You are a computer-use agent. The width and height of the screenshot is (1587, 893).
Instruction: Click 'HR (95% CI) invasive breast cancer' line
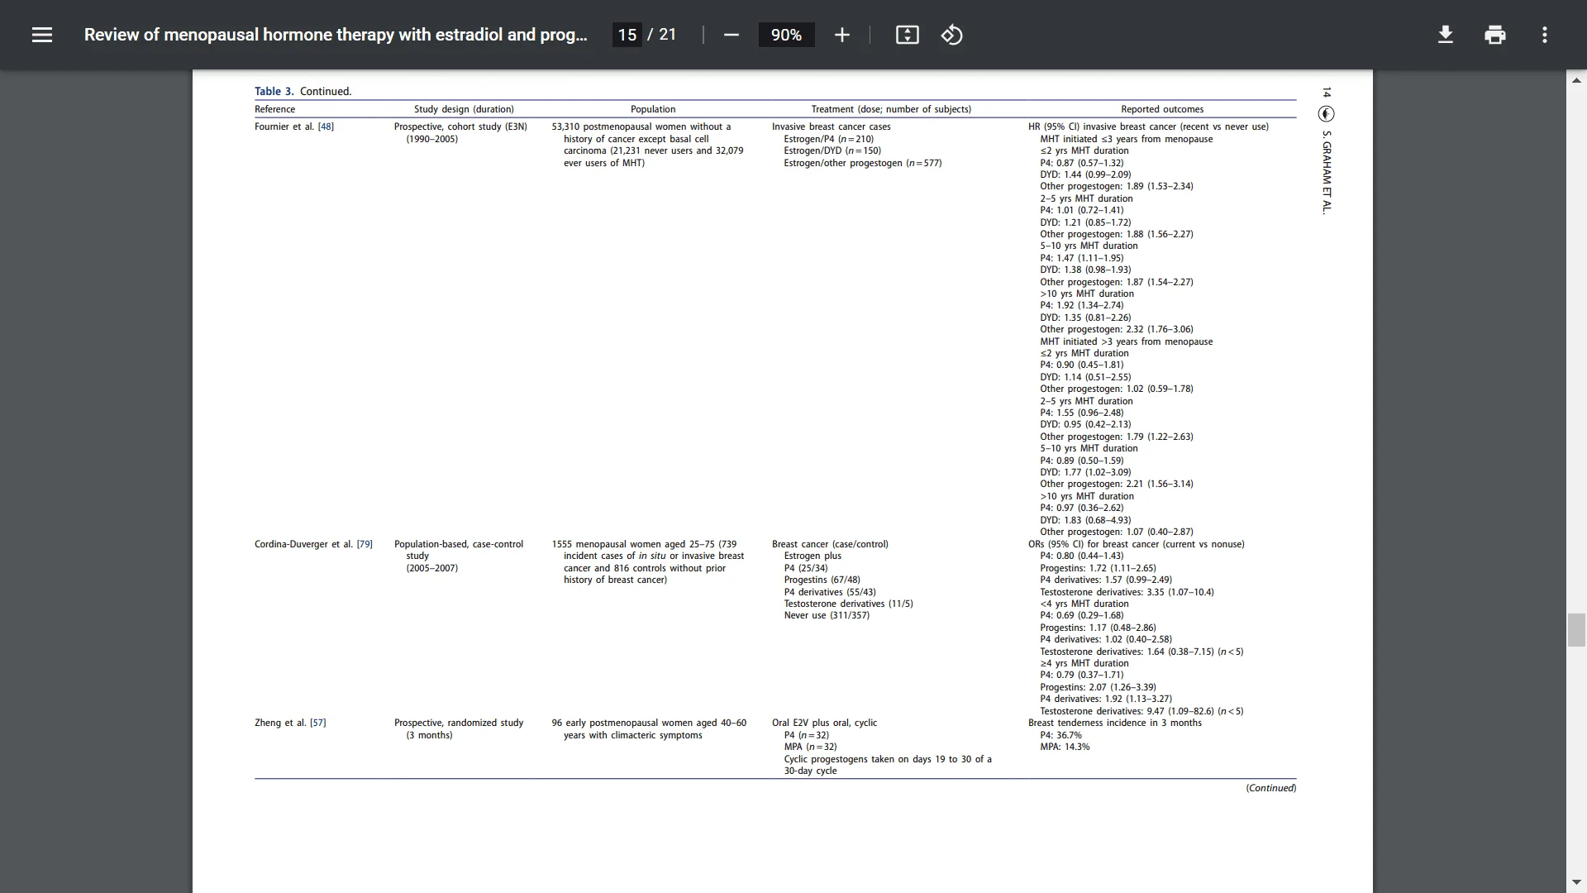pos(1148,127)
